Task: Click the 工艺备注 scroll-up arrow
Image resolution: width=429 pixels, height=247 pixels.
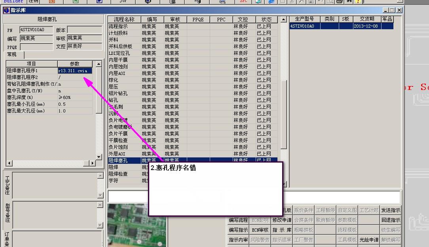Action: pos(100,176)
